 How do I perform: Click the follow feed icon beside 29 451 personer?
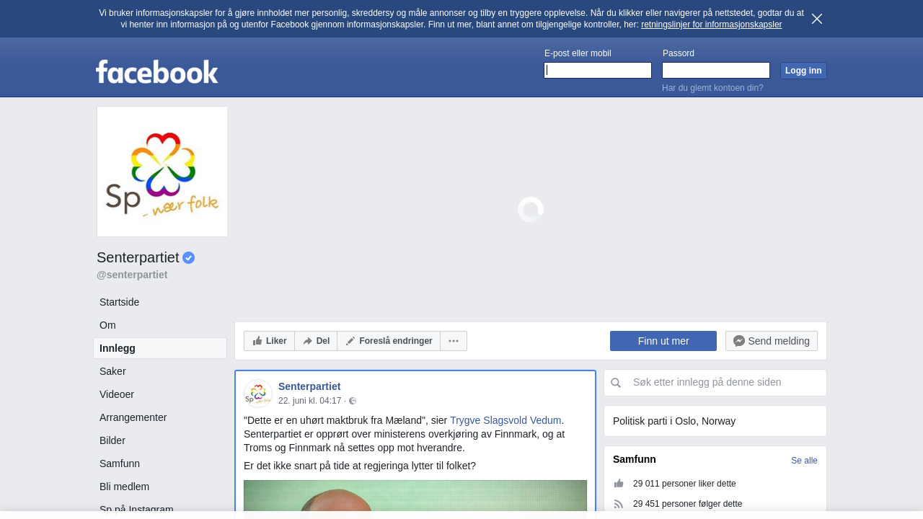tap(619, 504)
